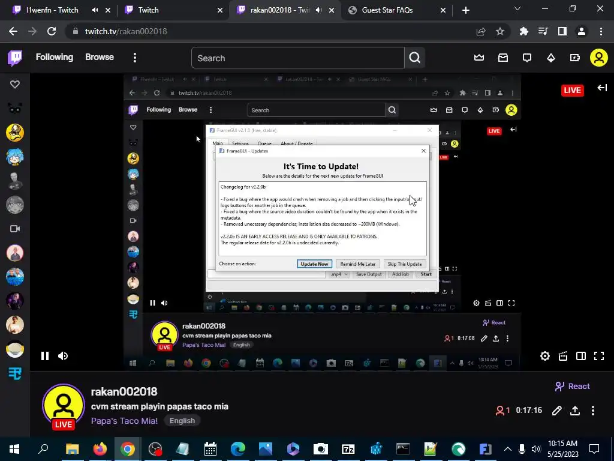Open Windows Start menu
The height and width of the screenshot is (461, 614).
(14, 449)
